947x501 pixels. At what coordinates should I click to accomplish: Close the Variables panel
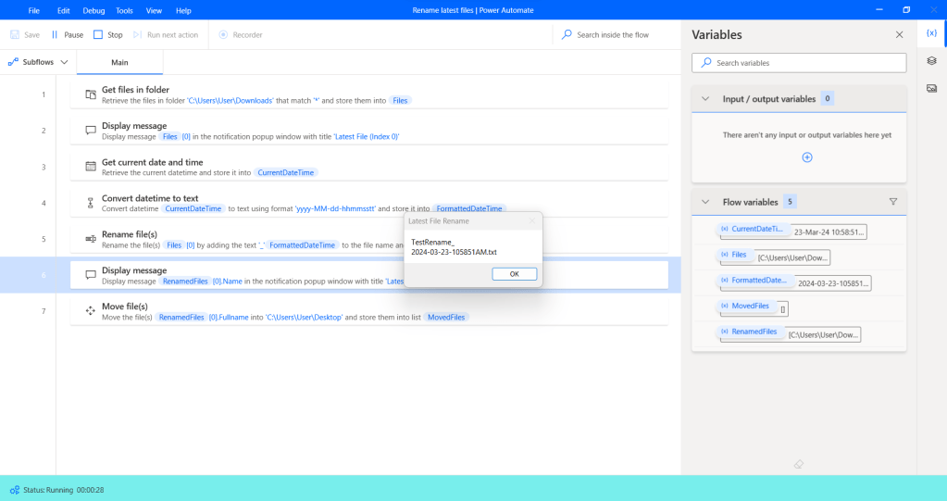pyautogui.click(x=899, y=34)
